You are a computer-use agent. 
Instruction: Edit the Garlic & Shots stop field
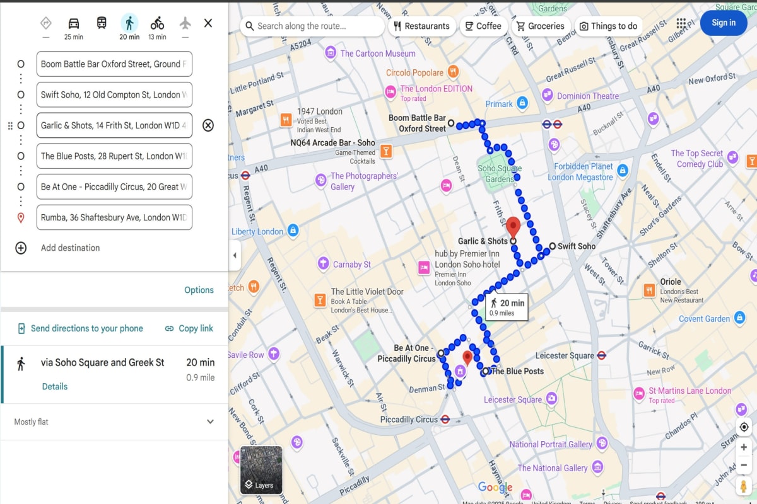[114, 125]
